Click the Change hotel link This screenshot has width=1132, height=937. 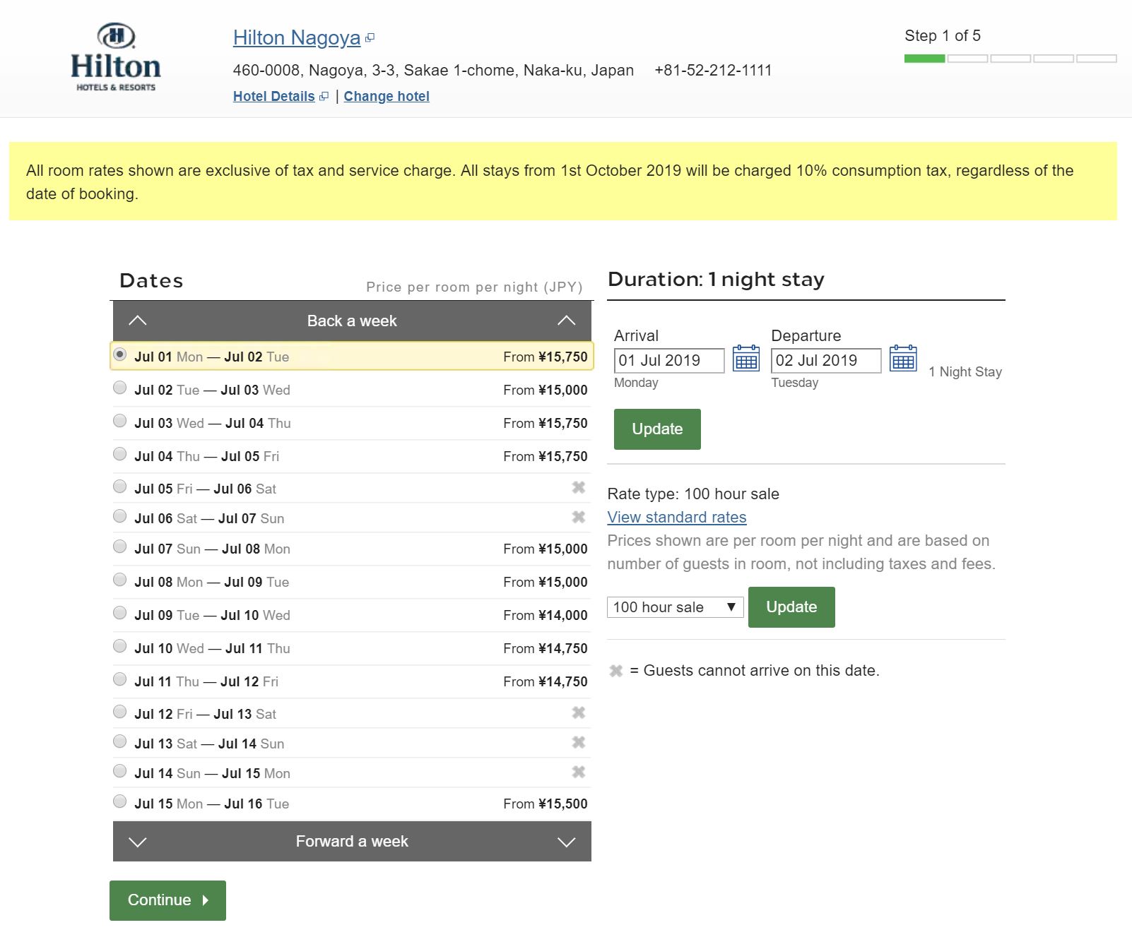point(387,97)
